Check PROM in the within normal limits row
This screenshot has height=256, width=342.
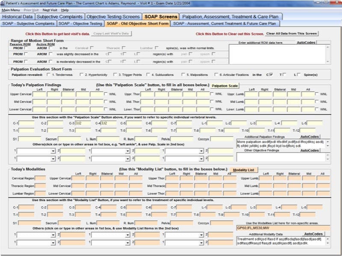coord(26,48)
